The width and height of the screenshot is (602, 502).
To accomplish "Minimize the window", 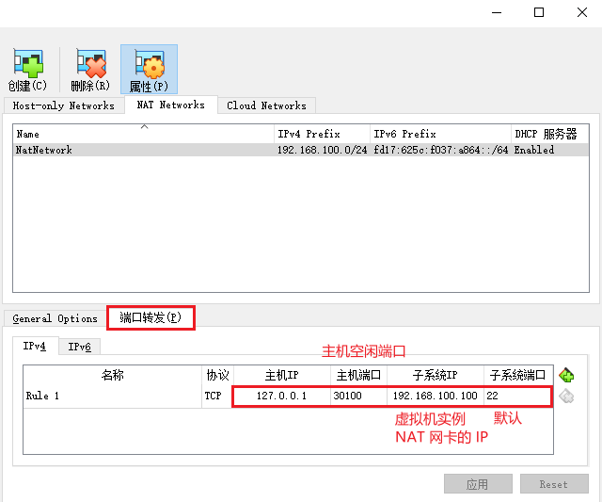I will coord(496,12).
